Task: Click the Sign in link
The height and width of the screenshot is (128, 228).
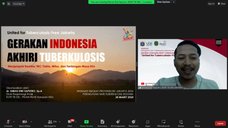Action: pyautogui.click(x=211, y=4)
